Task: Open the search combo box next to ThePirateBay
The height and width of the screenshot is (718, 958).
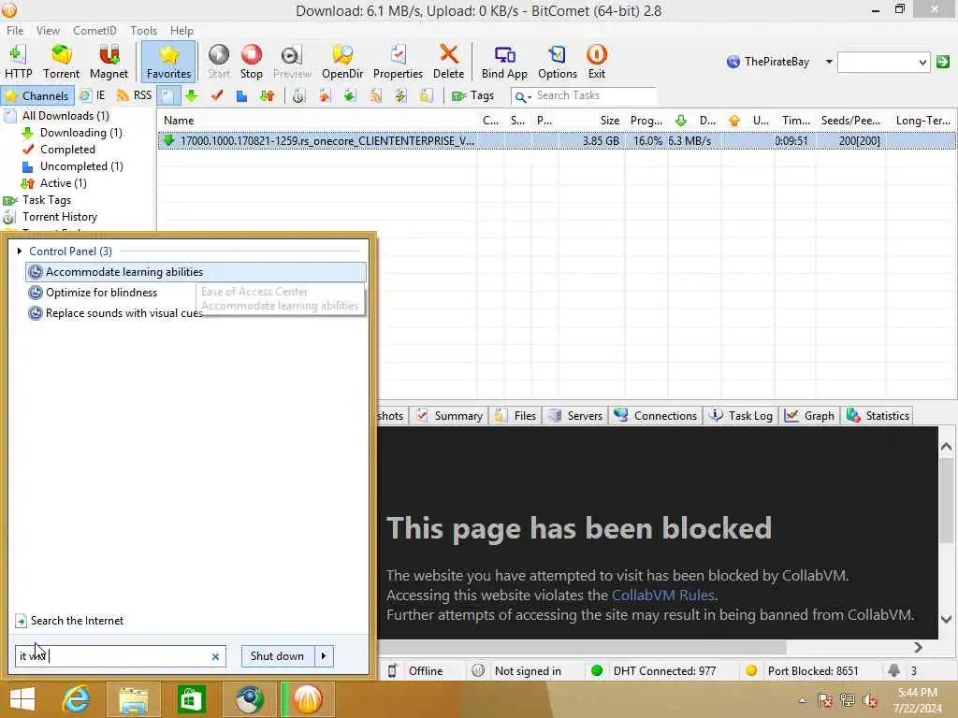Action: (x=883, y=62)
